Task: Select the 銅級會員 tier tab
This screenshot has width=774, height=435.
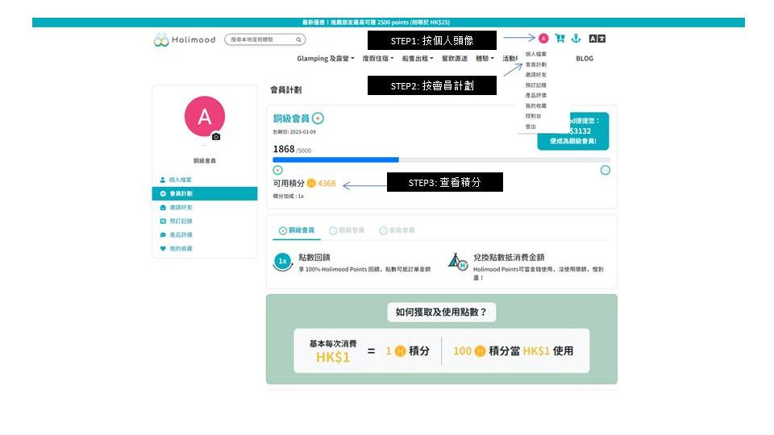Action: (x=297, y=230)
